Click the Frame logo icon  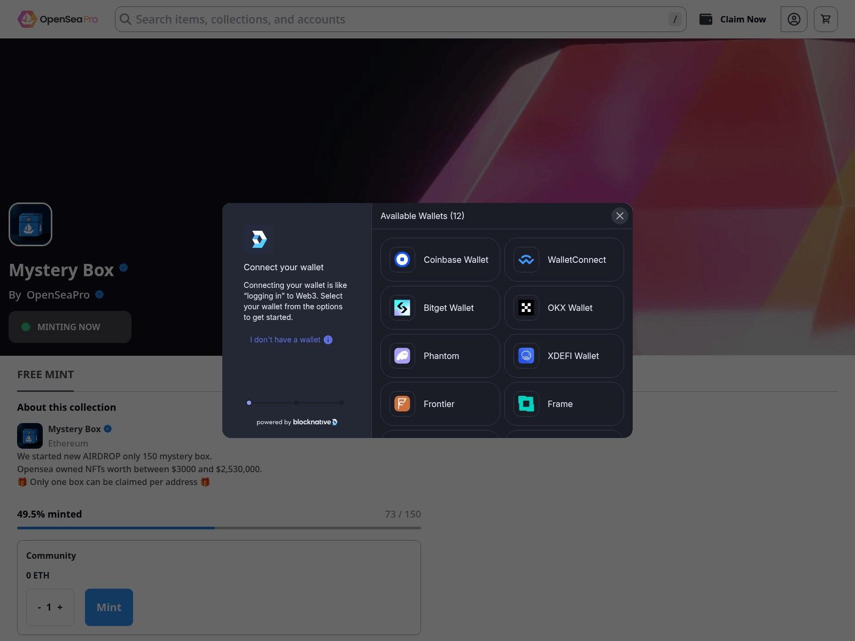tap(526, 404)
